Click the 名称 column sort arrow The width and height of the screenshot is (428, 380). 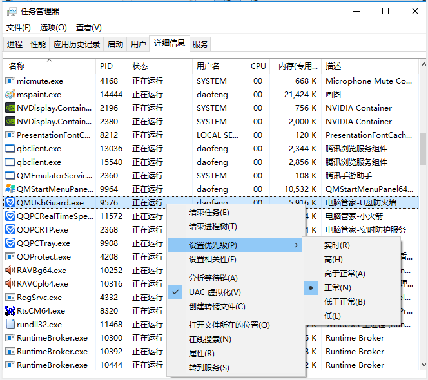(49, 60)
